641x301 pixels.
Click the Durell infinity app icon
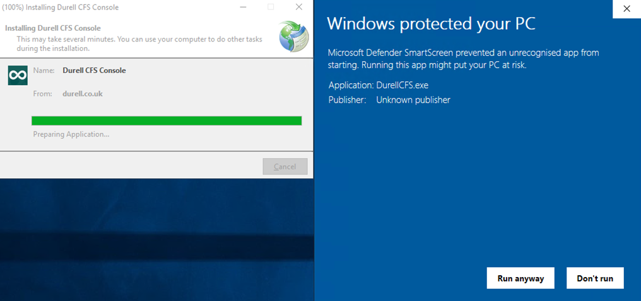point(18,76)
